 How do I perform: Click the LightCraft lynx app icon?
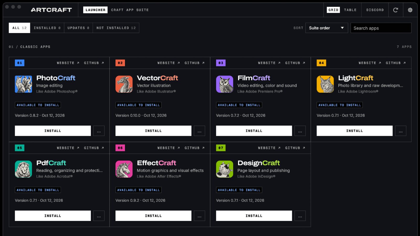pyautogui.click(x=325, y=84)
